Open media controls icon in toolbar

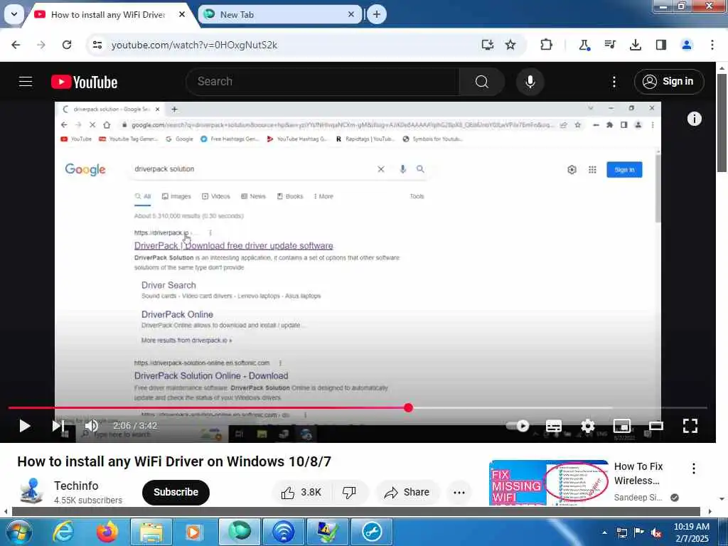(x=609, y=45)
